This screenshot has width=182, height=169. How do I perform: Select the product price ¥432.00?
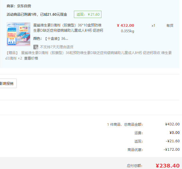(125, 25)
